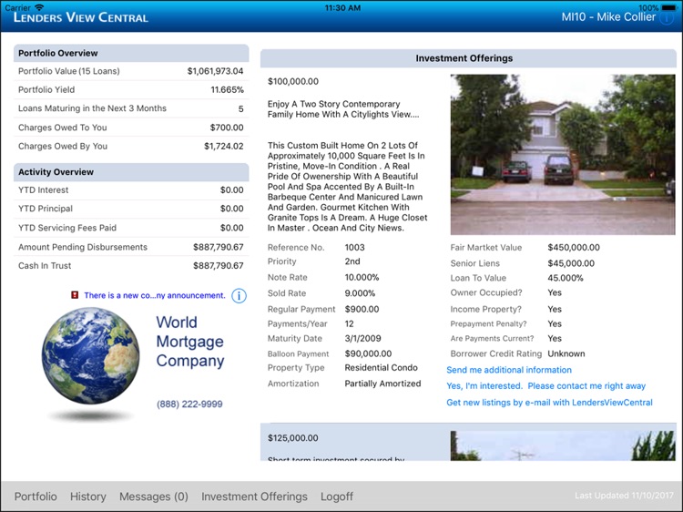Screen dimensions: 683x512
Task: Tap the house photo of the $100,000 offering
Action: click(563, 155)
